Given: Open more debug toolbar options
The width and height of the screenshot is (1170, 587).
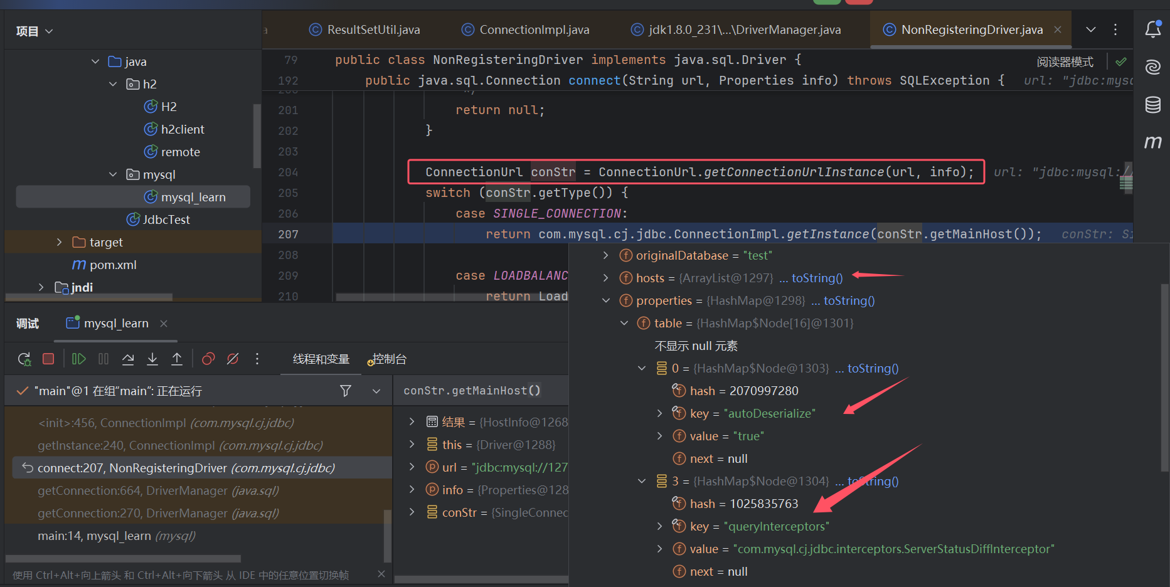Looking at the screenshot, I should click(x=257, y=359).
